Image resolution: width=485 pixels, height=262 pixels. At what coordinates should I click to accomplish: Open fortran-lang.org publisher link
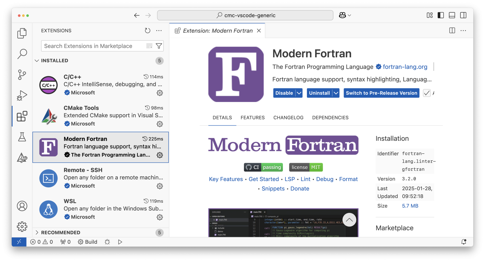[x=405, y=67]
